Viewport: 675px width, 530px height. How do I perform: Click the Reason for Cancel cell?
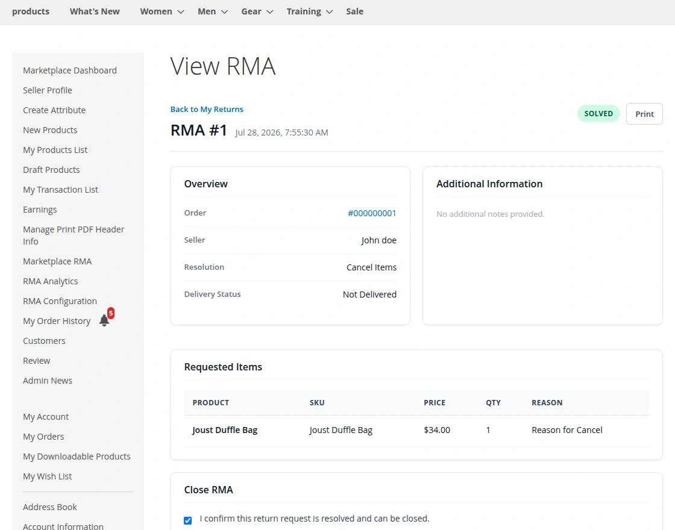click(x=567, y=430)
